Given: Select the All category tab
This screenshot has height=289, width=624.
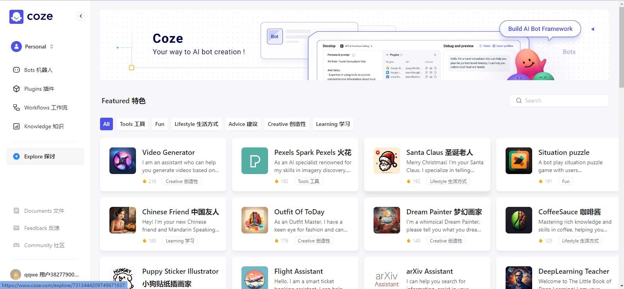Looking at the screenshot, I should (106, 124).
